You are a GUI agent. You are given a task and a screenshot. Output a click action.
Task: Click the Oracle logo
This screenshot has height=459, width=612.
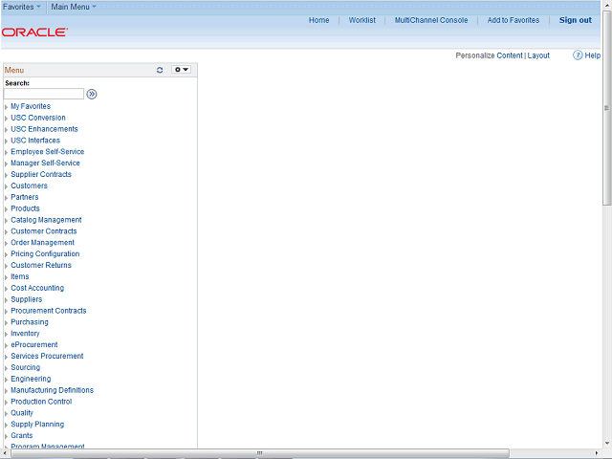pyautogui.click(x=34, y=33)
